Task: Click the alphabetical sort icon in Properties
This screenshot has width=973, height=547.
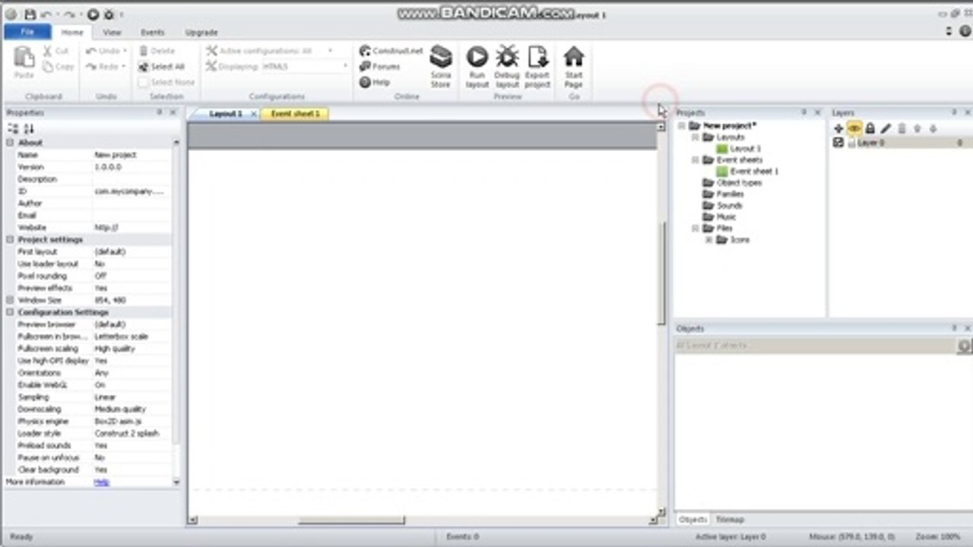Action: (x=29, y=128)
